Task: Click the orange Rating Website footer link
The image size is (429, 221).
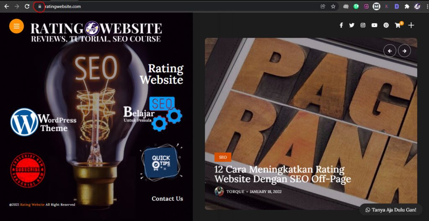Action: point(32,205)
